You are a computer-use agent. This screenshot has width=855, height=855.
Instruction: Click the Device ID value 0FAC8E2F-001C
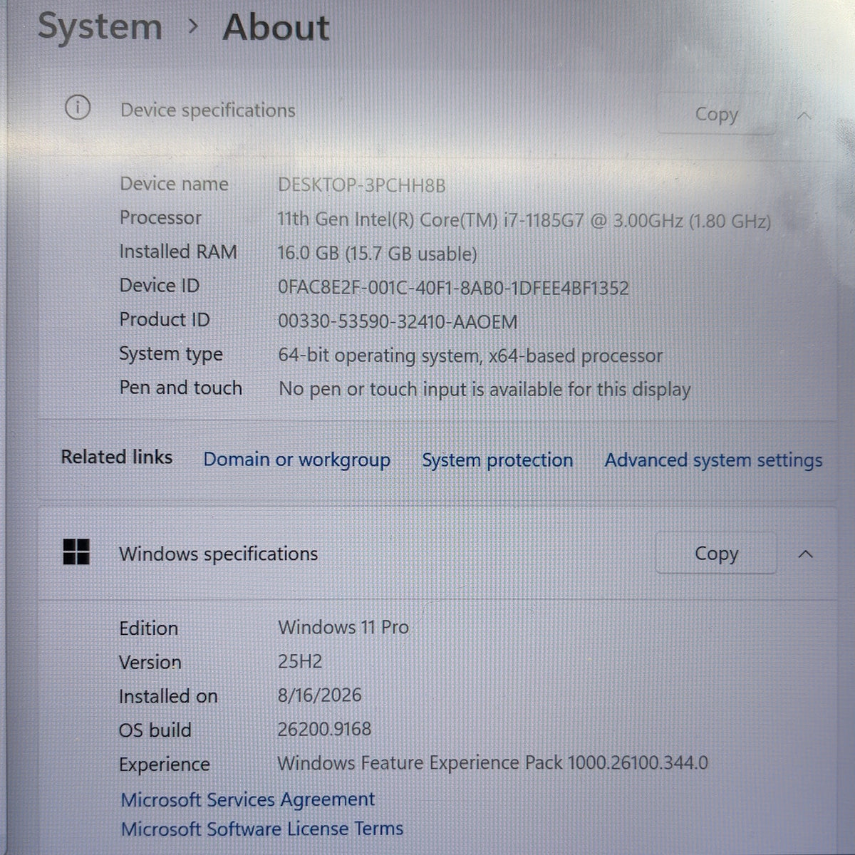pyautogui.click(x=453, y=288)
